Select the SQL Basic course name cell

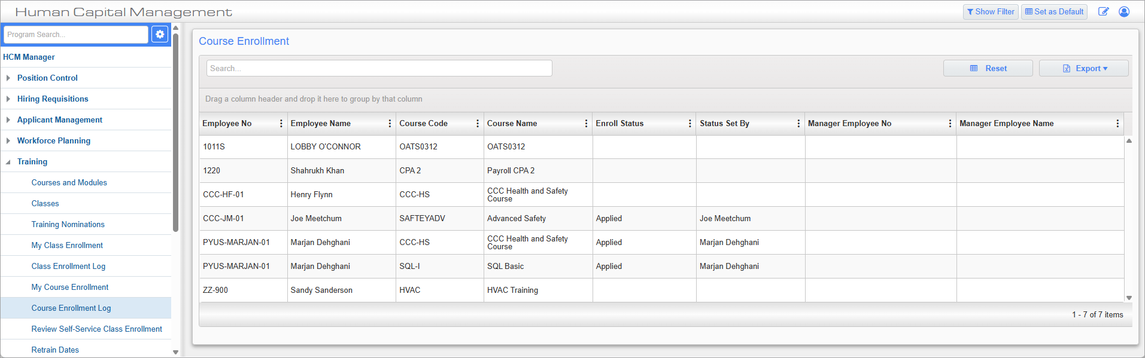coord(538,266)
